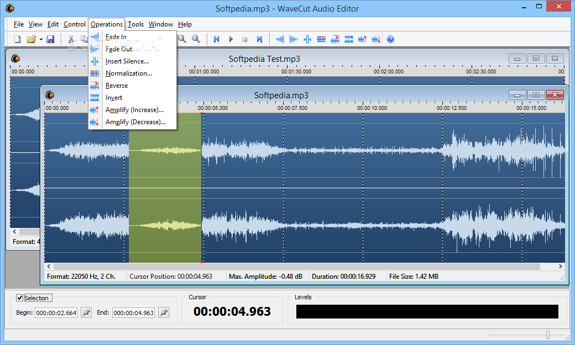Viewport: 575px width, 345px height.
Task: Click the Cut scissors icon
Action: [71, 39]
